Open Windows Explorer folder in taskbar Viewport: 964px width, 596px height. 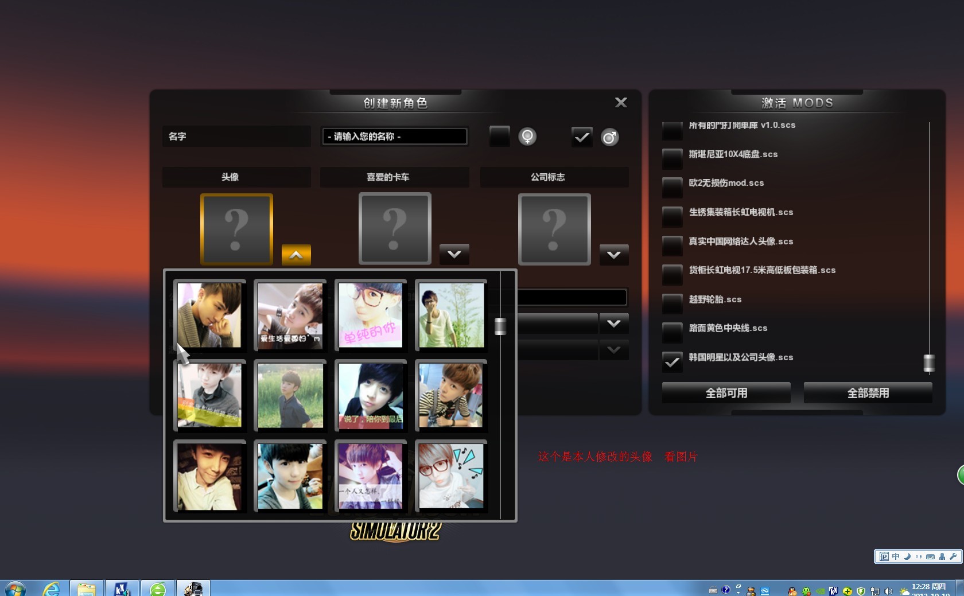[x=87, y=589]
